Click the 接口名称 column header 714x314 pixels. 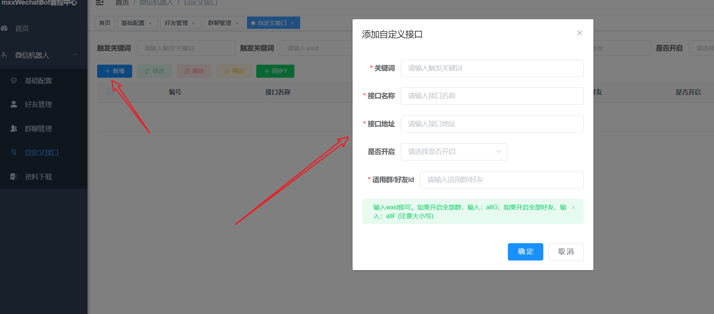point(278,92)
